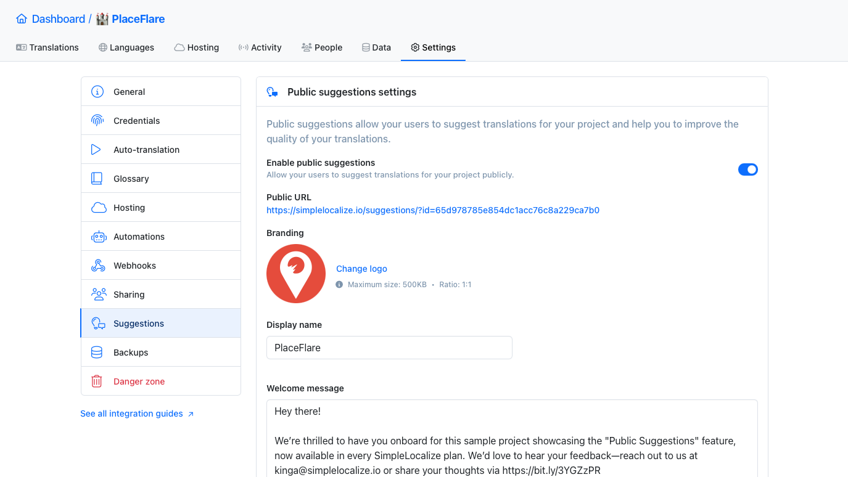Open the Translations tab

click(47, 47)
